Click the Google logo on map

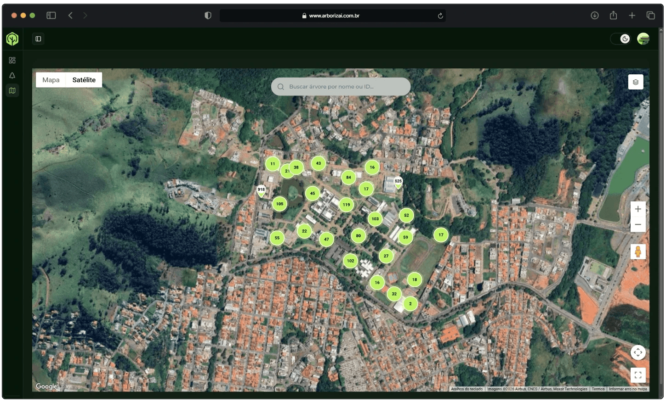click(46, 386)
